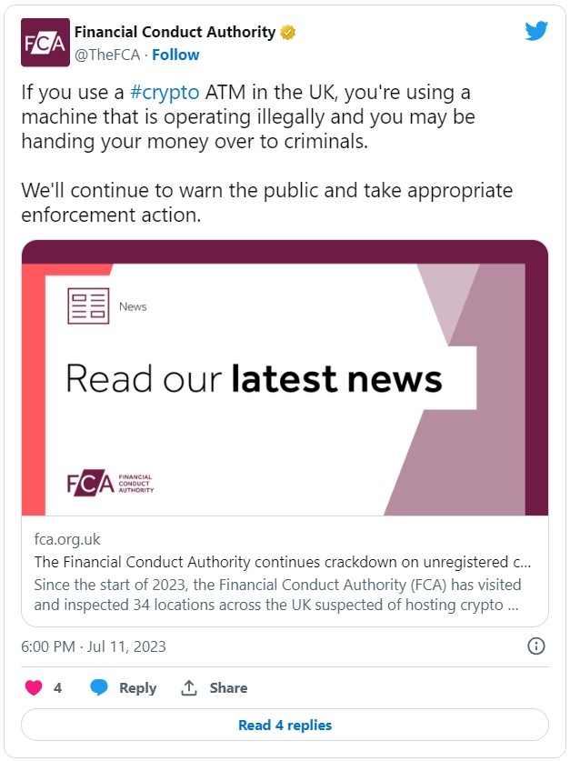The height and width of the screenshot is (761, 570).
Task: Open the 'Read our latest news' banner
Action: tap(255, 378)
